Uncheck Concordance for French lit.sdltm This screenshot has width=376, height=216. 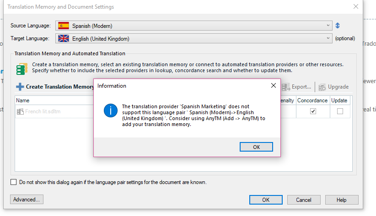point(313,111)
